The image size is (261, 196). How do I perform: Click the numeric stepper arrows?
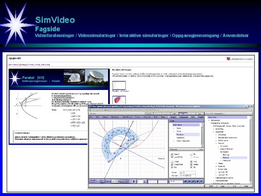pyautogui.click(x=145, y=181)
